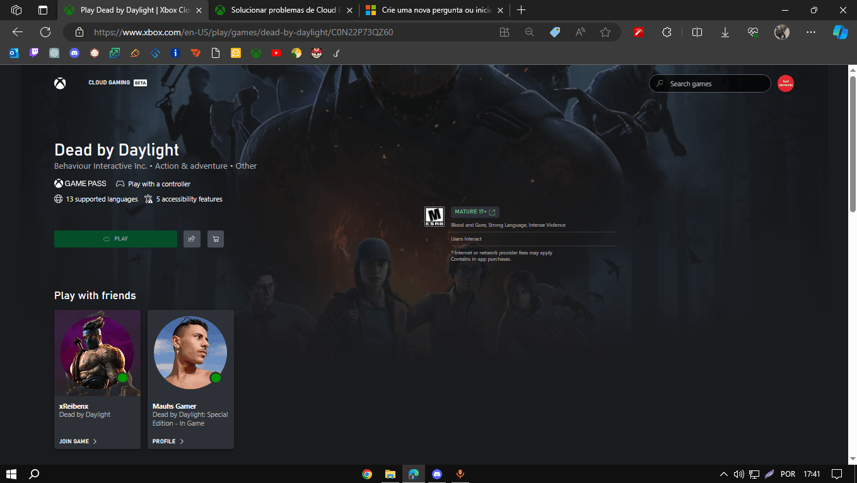Image resolution: width=857 pixels, height=483 pixels.
Task: Open the PROFILE link under Mauhs Gamer
Action: pos(168,441)
